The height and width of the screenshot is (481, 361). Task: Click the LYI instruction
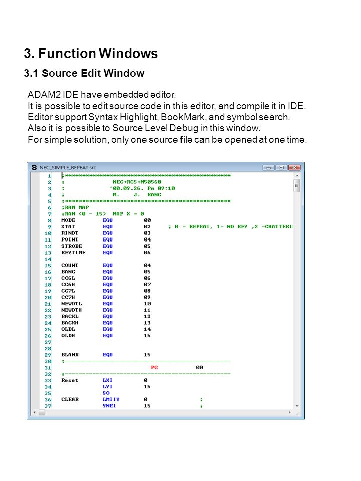coord(108,387)
